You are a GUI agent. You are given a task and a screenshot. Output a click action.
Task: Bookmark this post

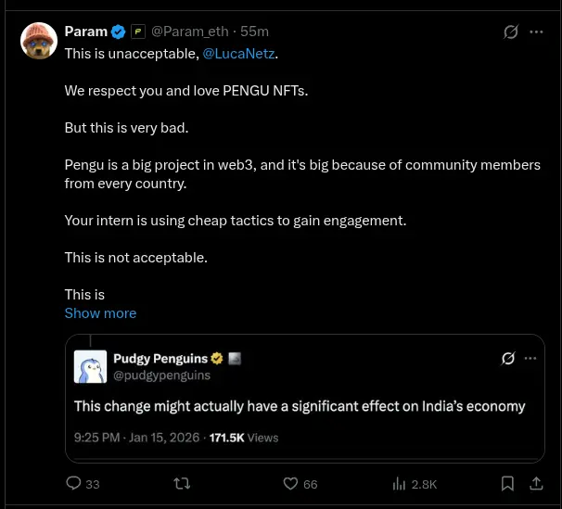coord(507,483)
